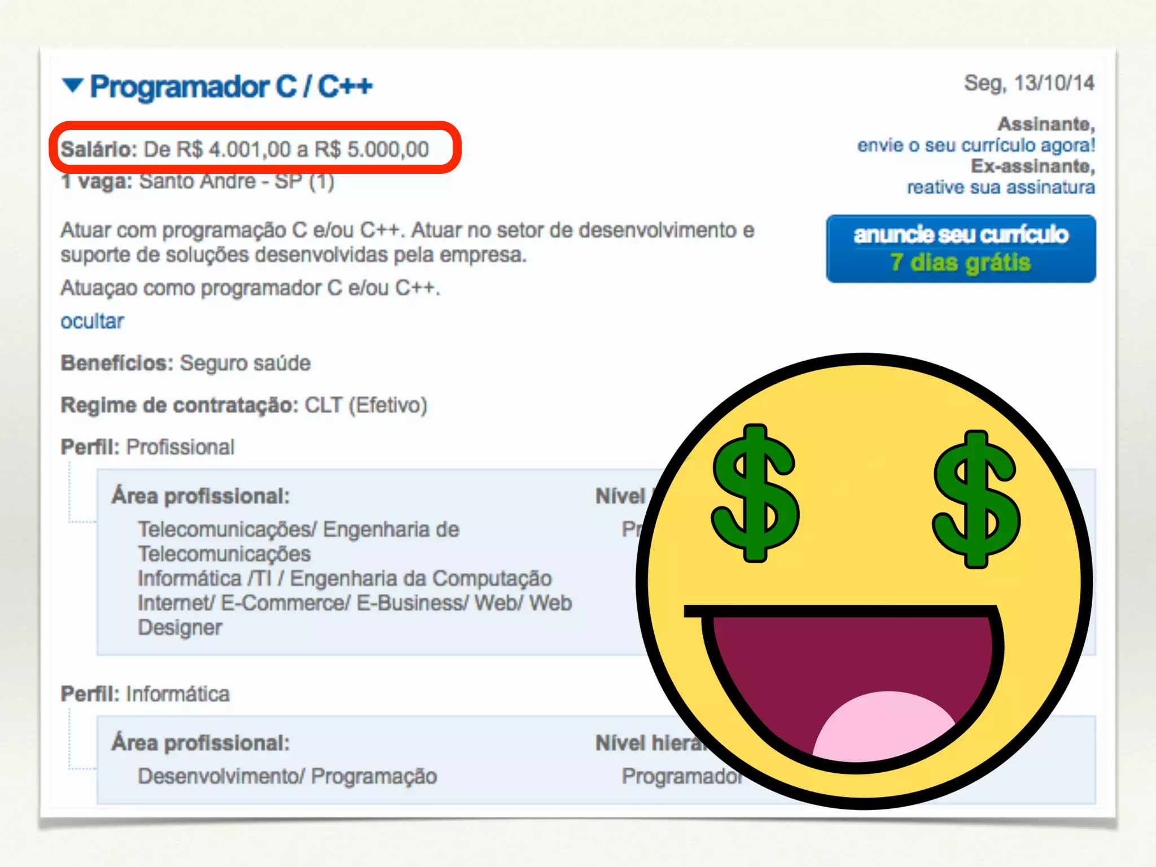Click the 'Telecomunicações/ Engenharia de' area entry
Image resolution: width=1156 pixels, height=867 pixels.
299,529
